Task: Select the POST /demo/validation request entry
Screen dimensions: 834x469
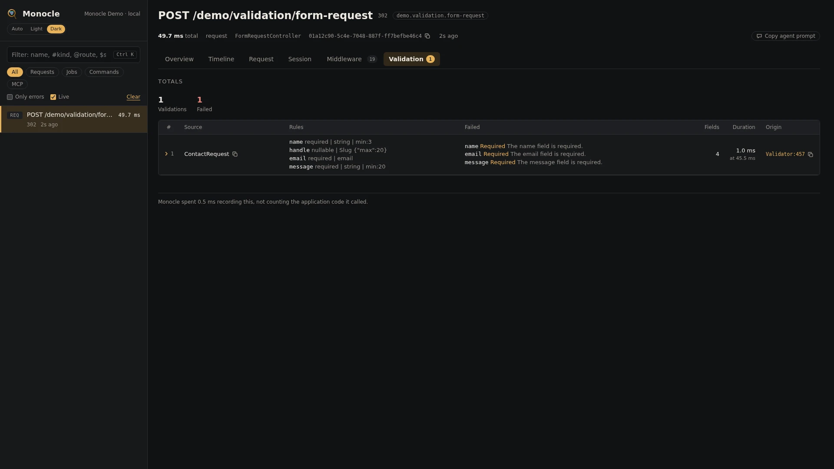Action: 74,119
